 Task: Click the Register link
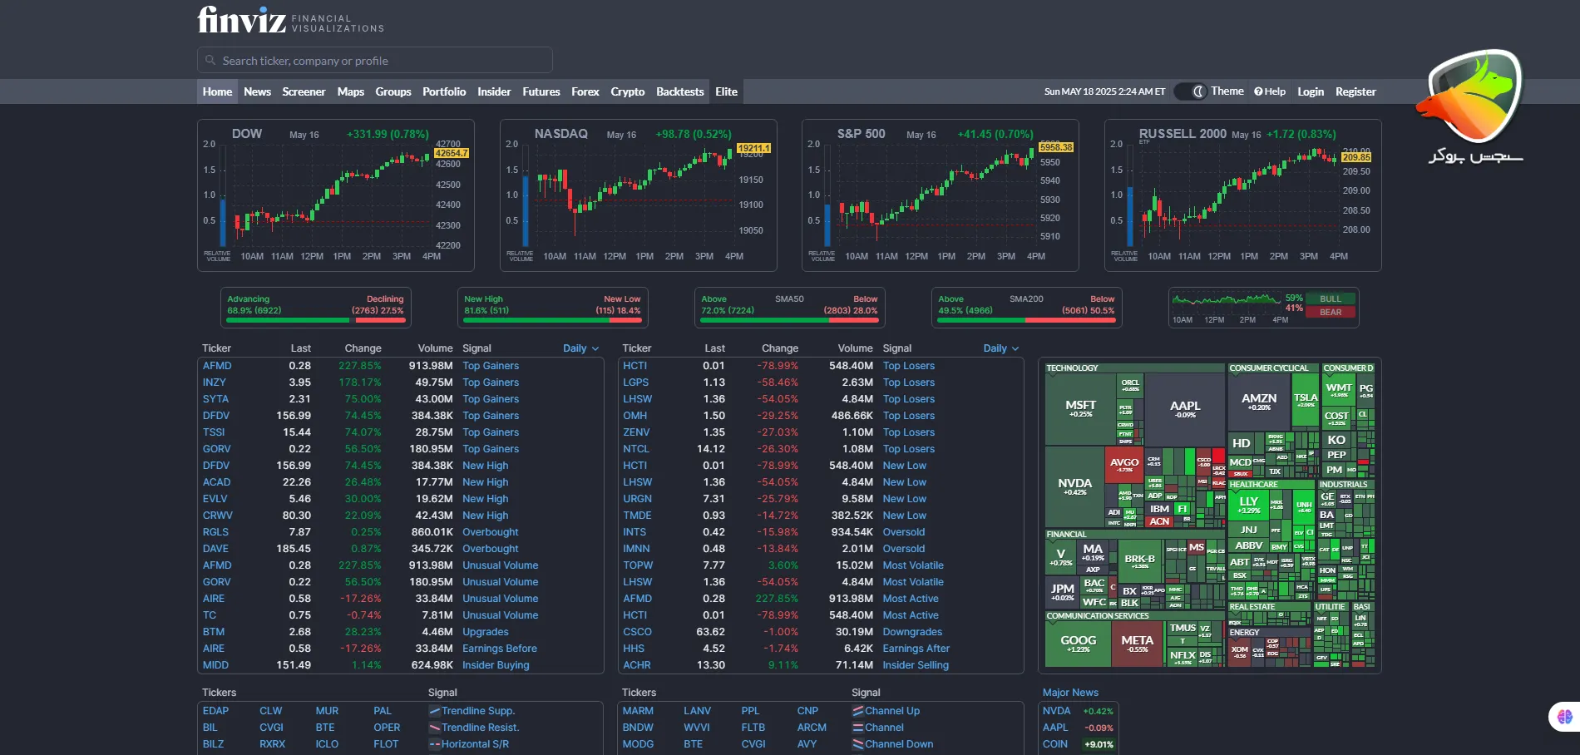coord(1355,91)
